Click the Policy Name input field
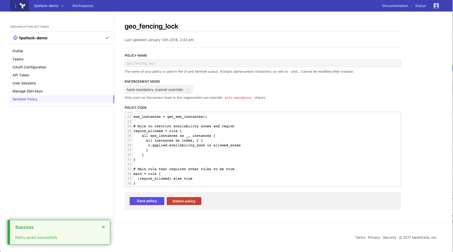453x252 pixels. tap(262, 63)
